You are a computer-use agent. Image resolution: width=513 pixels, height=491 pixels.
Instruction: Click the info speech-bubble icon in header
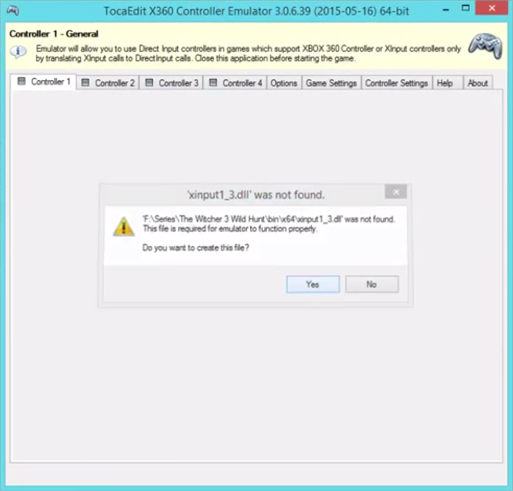pos(18,52)
